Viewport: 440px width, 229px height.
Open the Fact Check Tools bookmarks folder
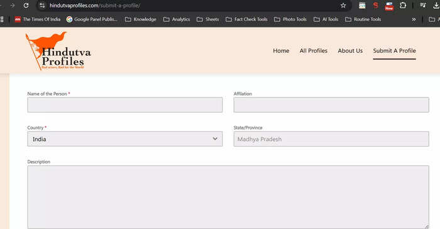click(246, 20)
